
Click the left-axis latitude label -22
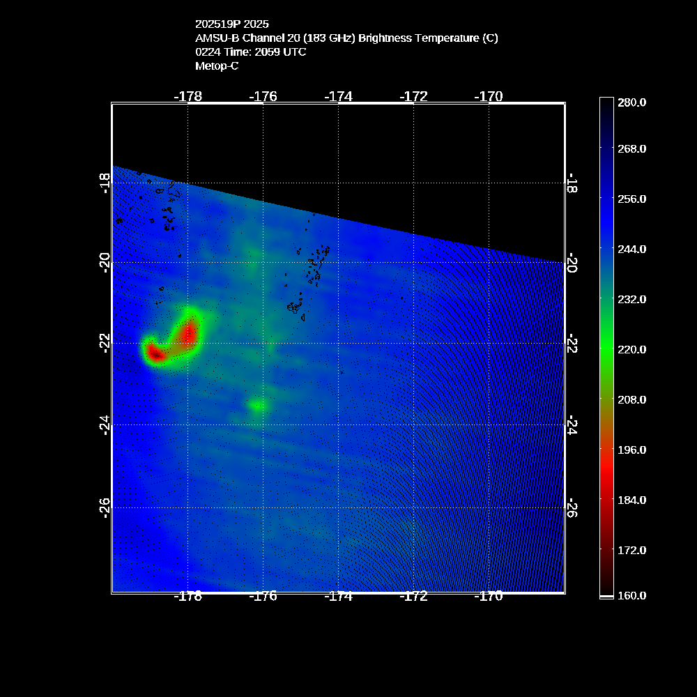(105, 343)
